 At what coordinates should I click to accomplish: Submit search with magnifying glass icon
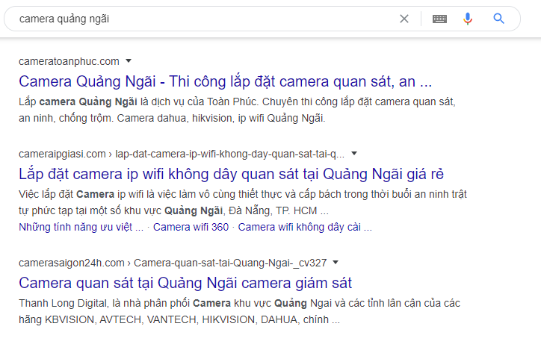tap(498, 19)
